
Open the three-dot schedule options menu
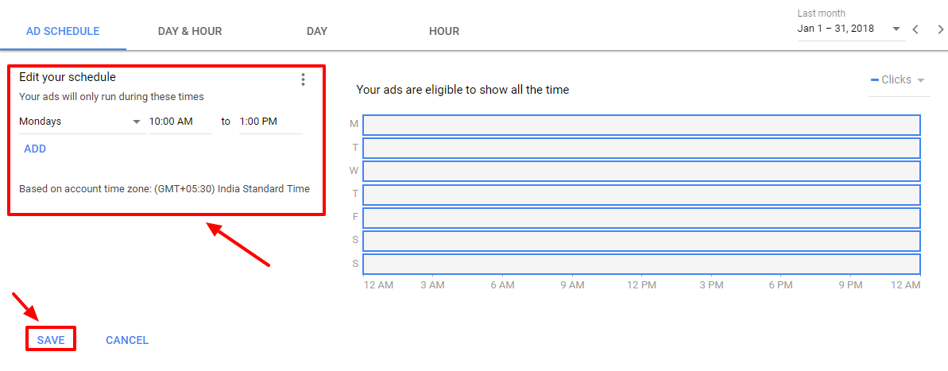pyautogui.click(x=304, y=79)
